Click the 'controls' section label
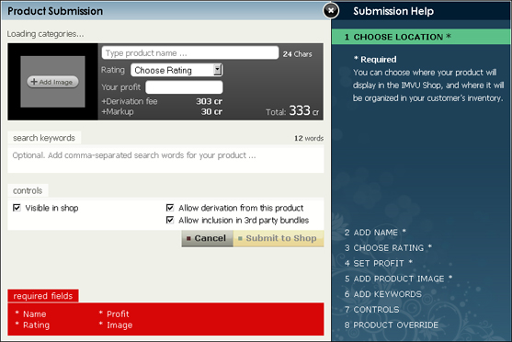Viewport: 512px width, 342px height. [x=28, y=190]
